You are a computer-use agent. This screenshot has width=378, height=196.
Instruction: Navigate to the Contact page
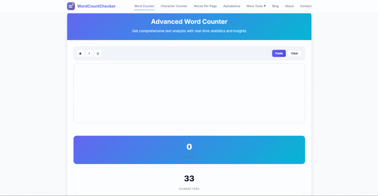(x=306, y=6)
